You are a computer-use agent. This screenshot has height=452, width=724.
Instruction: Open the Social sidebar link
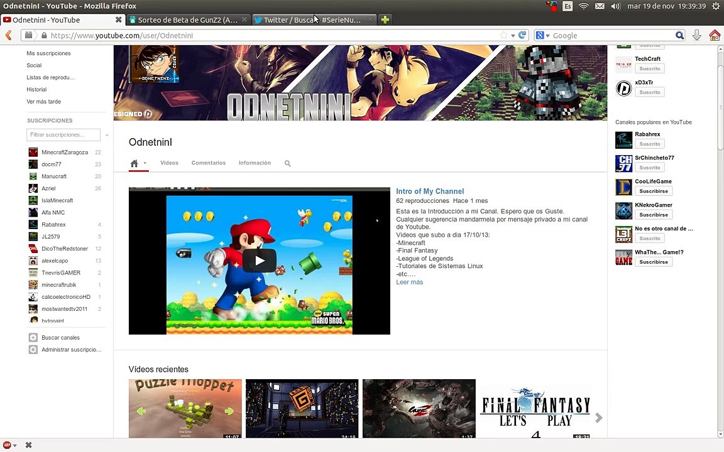[x=34, y=65]
